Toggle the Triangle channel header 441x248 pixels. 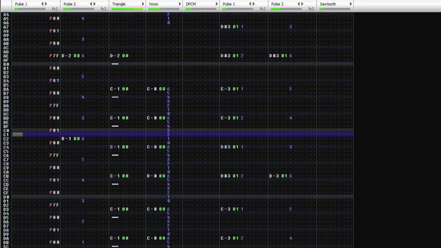pyautogui.click(x=119, y=4)
